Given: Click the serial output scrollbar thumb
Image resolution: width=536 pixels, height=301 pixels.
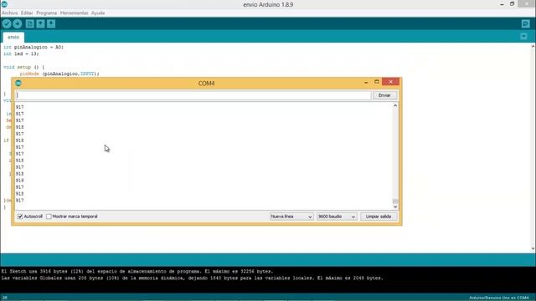Looking at the screenshot, I should [395, 201].
